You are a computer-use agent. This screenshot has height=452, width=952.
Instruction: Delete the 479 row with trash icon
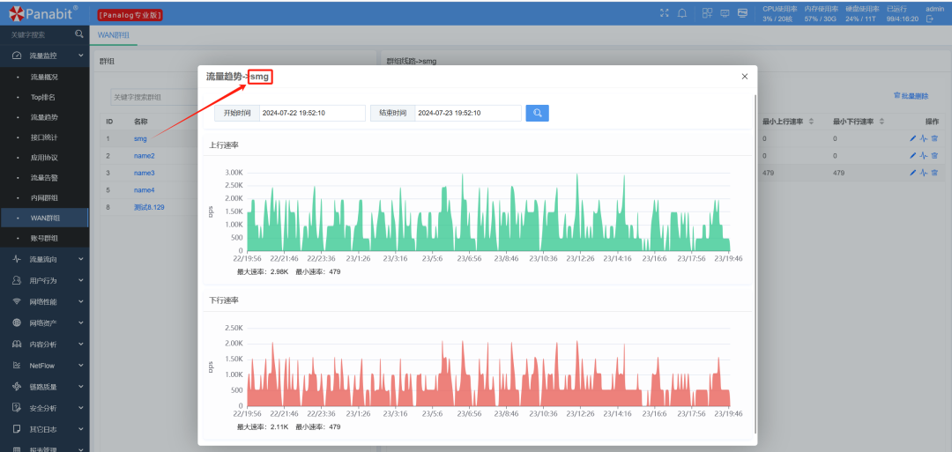coord(934,173)
